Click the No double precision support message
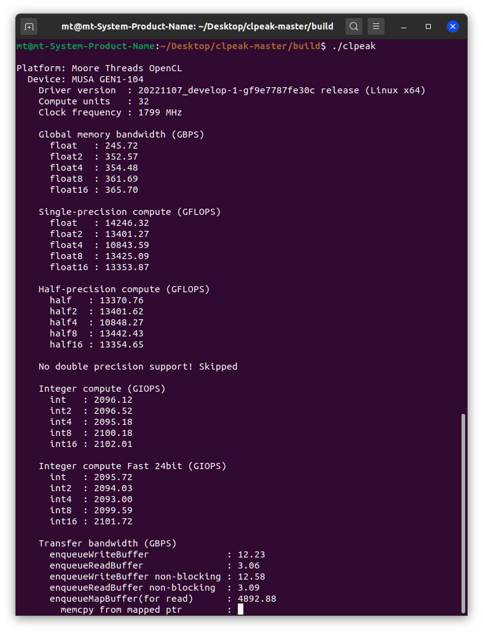The height and width of the screenshot is (633, 483). [138, 367]
